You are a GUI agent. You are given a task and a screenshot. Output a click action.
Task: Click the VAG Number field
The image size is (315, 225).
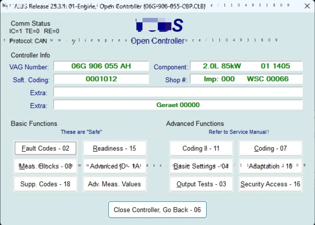coord(101,66)
